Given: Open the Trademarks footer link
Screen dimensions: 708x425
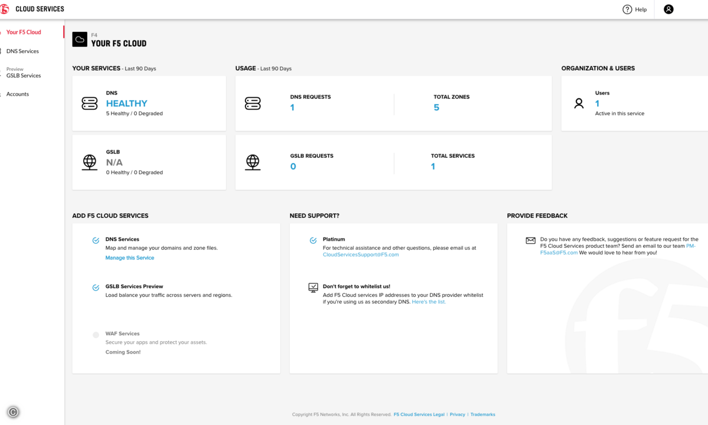Looking at the screenshot, I should 483,414.
